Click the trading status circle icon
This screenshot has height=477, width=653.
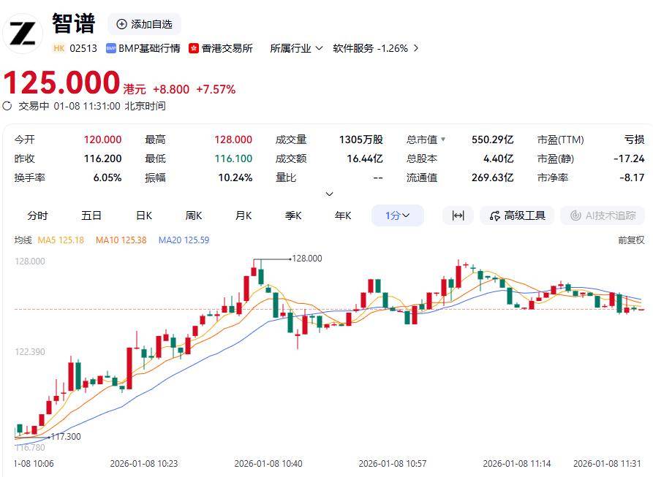point(7,106)
